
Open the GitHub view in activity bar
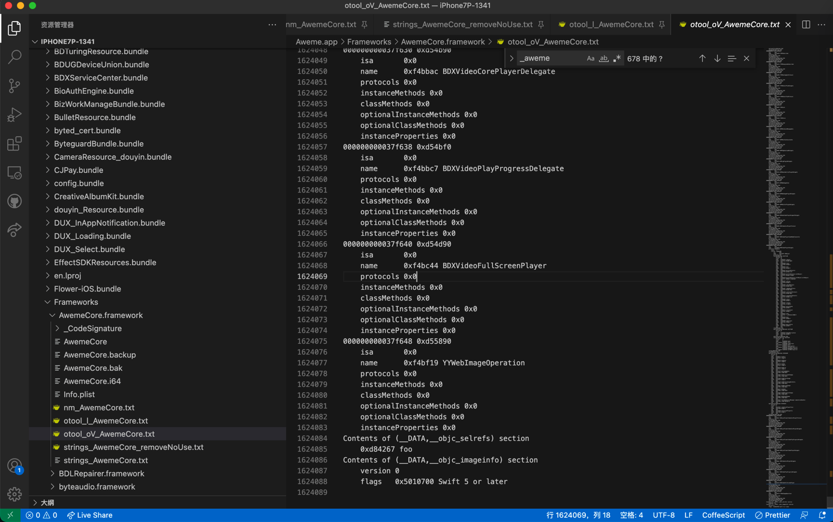click(14, 201)
